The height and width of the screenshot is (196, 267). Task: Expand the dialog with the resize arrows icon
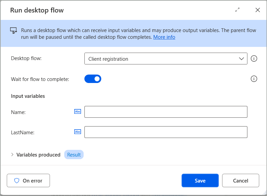coord(237,10)
